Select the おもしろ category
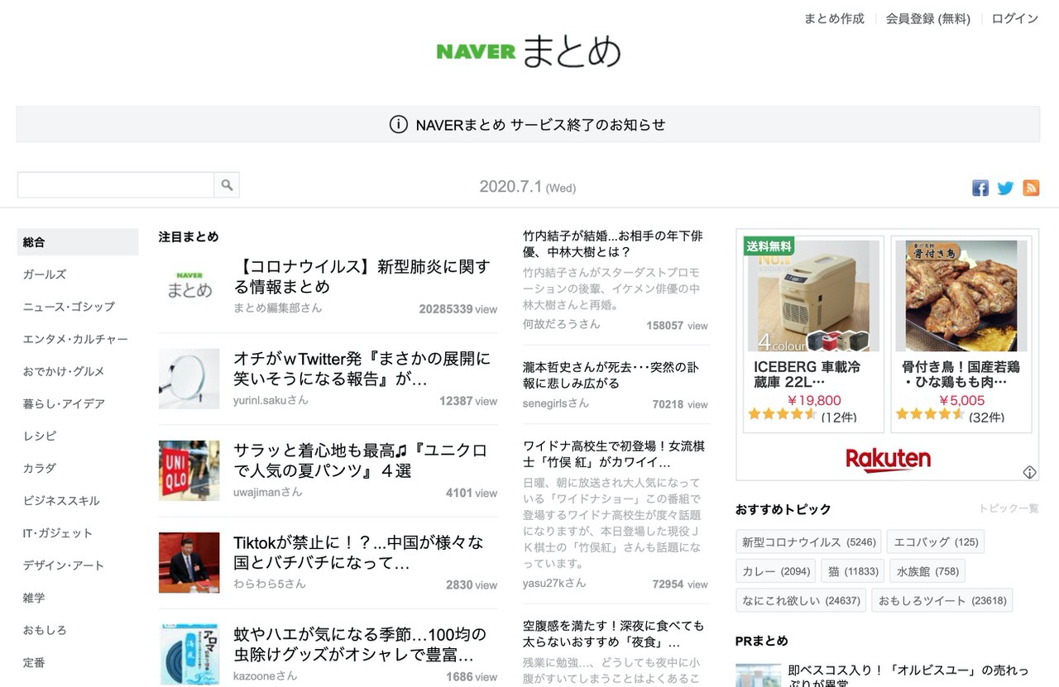Screen dimensions: 1059x687 pyautogui.click(x=45, y=630)
